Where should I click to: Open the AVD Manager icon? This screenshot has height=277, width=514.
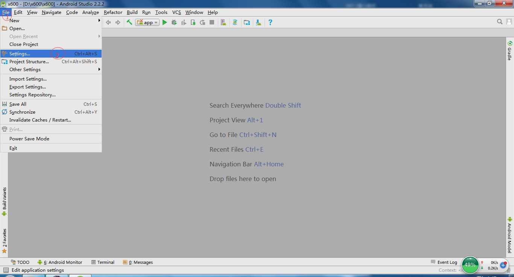224,23
